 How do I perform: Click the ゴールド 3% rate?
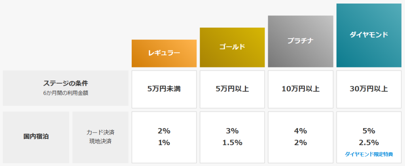[x=232, y=131]
